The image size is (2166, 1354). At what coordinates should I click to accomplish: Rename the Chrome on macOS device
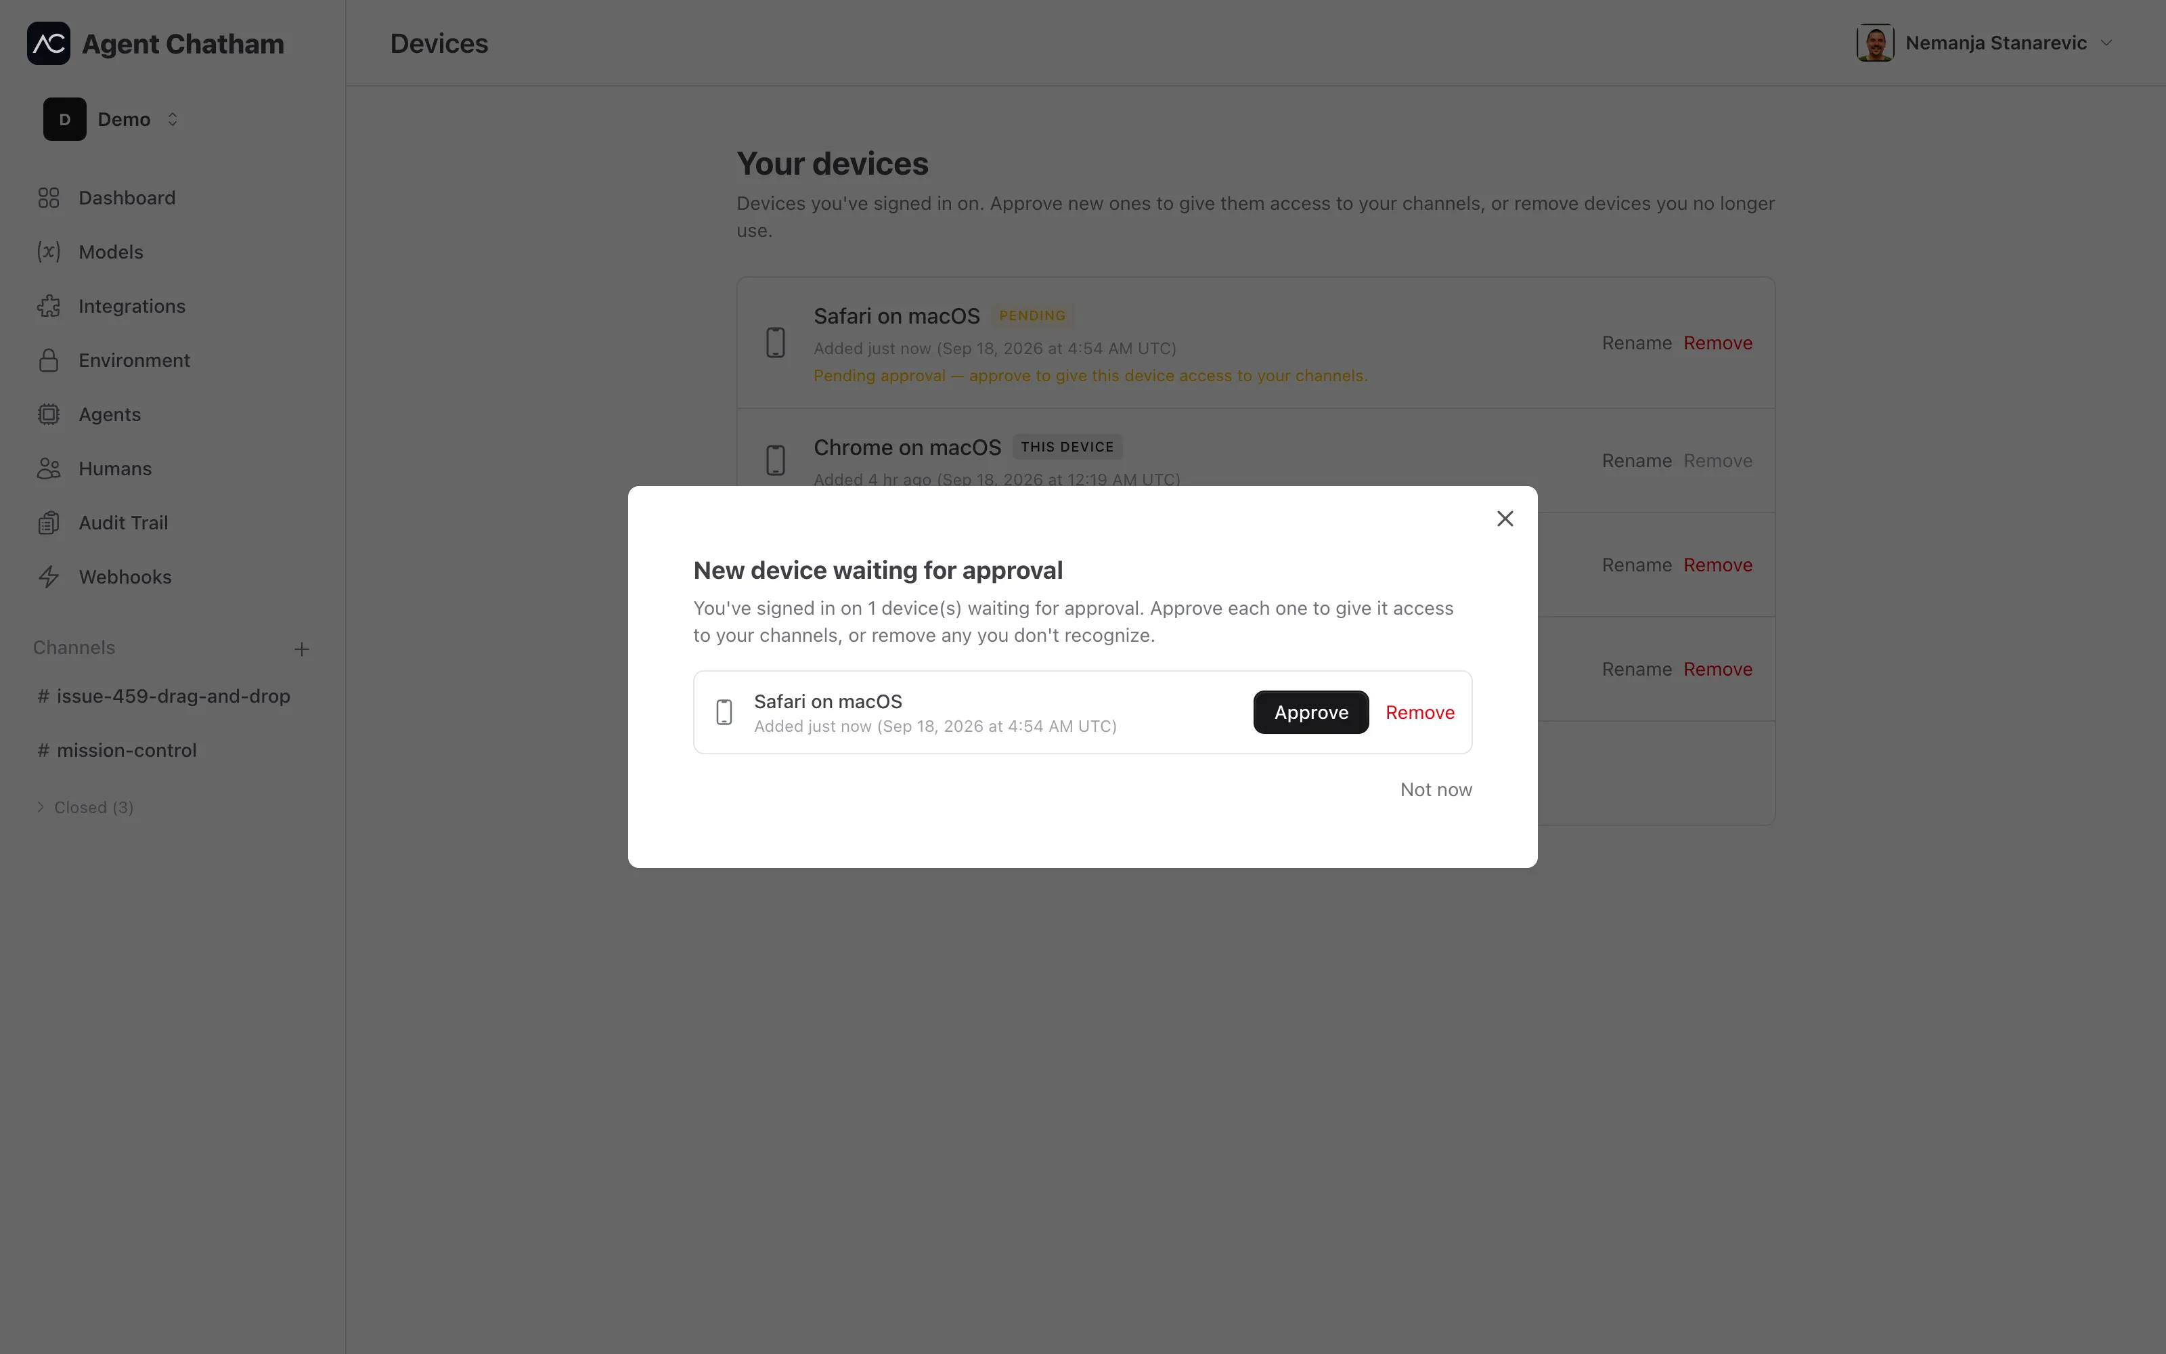point(1636,460)
